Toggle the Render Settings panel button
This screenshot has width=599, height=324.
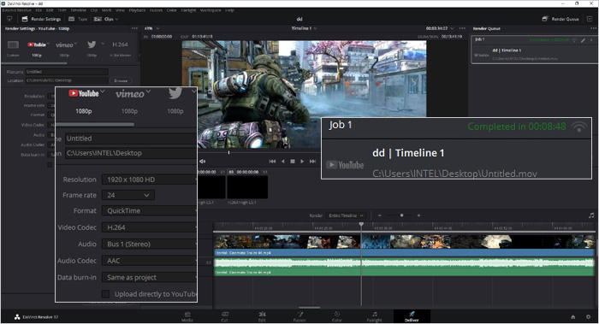click(x=41, y=19)
